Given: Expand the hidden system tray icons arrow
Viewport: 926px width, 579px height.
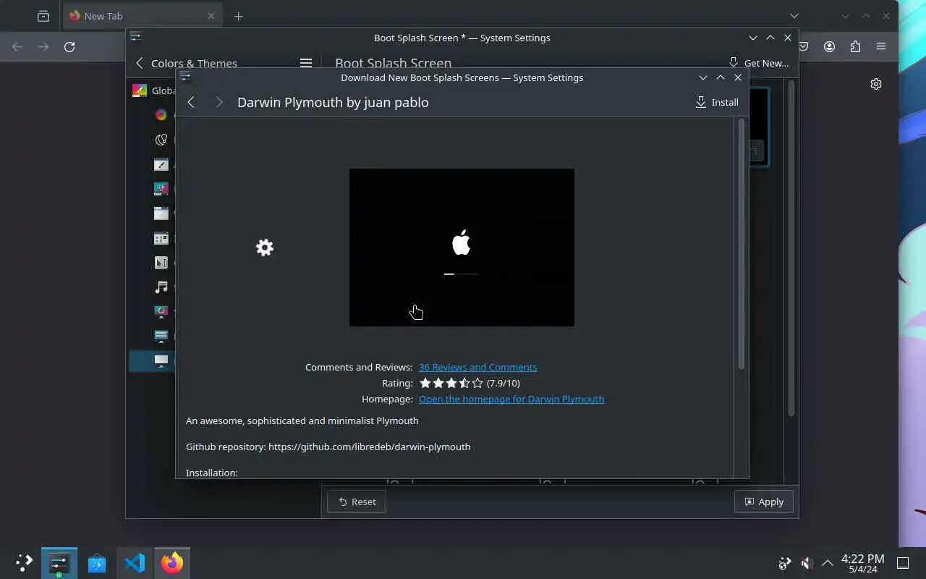Looking at the screenshot, I should click(828, 562).
